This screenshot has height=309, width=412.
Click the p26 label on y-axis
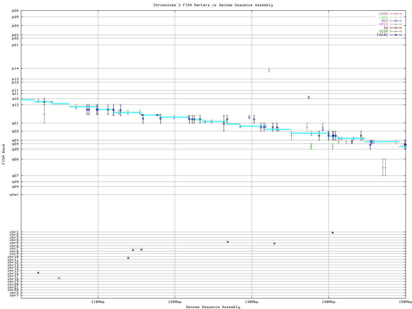(x=15, y=11)
